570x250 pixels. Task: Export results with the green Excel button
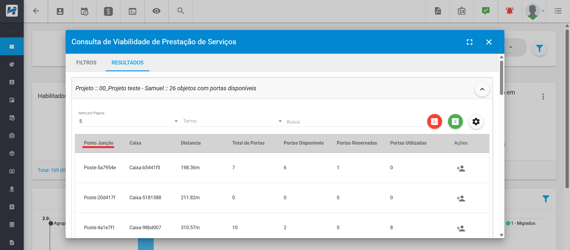tap(455, 121)
